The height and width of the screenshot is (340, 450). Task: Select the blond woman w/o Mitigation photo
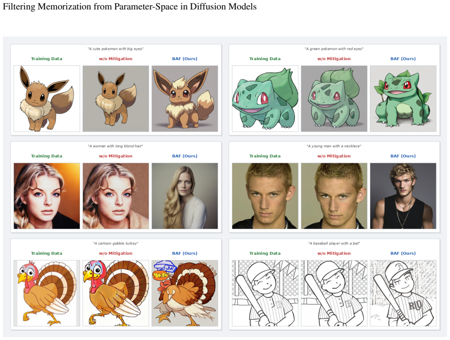pos(116,196)
